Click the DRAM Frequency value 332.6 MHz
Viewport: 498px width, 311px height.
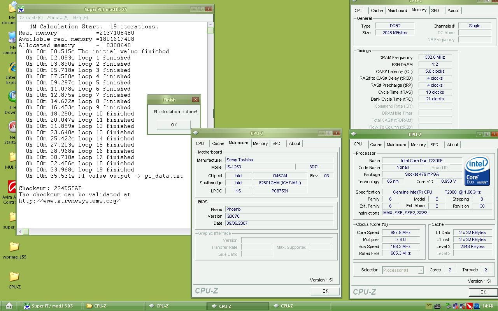tap(435, 57)
